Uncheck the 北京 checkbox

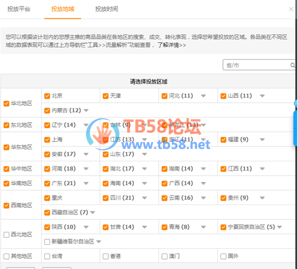[x=47, y=96]
